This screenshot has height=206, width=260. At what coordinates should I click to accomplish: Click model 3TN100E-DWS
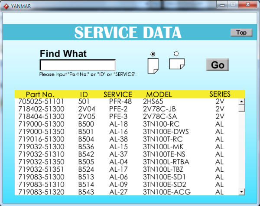[166, 132]
